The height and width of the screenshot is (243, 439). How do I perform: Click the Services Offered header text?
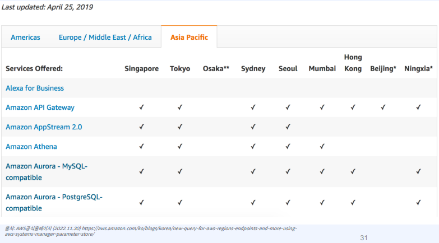(34, 68)
